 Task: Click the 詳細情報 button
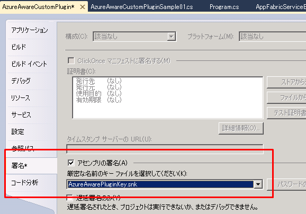click(241, 128)
